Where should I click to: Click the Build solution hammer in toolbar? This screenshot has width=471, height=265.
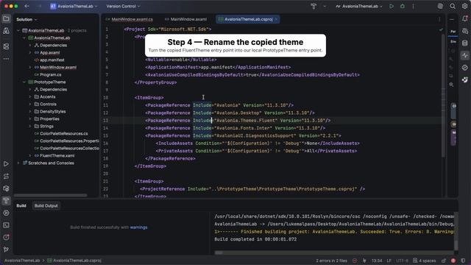coord(314,6)
